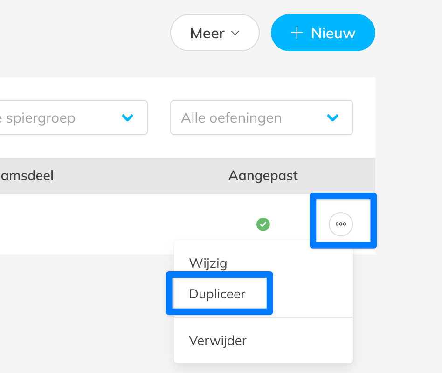Image resolution: width=442 pixels, height=373 pixels.
Task: Click the plus icon on Nieuw button
Action: pyautogui.click(x=297, y=33)
